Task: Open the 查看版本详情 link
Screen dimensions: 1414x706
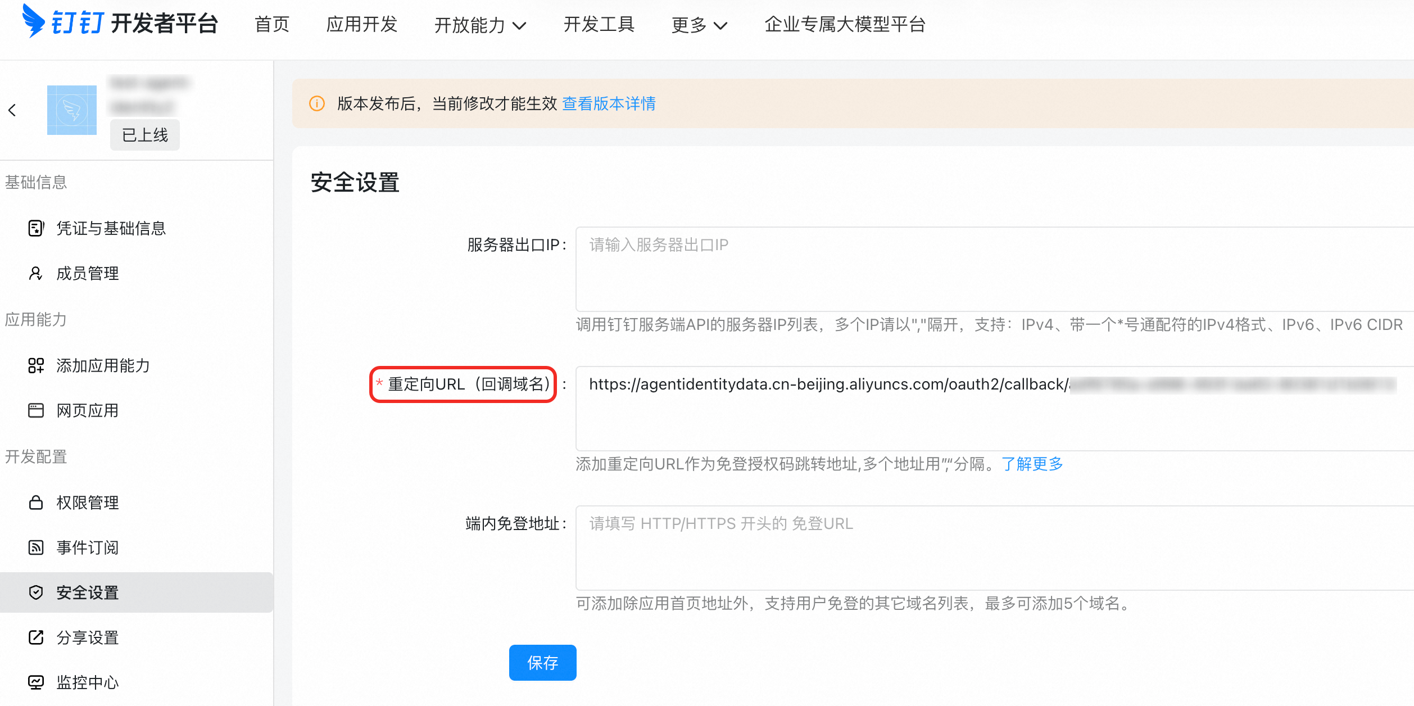Action: (609, 103)
